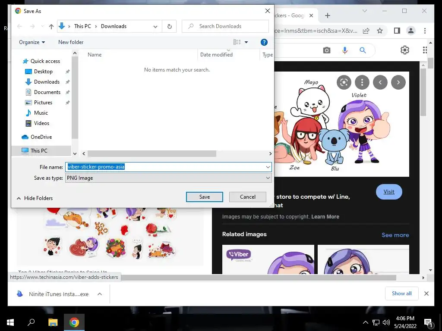Expand the address path history dropdown
This screenshot has height=331, width=442.
tap(155, 26)
